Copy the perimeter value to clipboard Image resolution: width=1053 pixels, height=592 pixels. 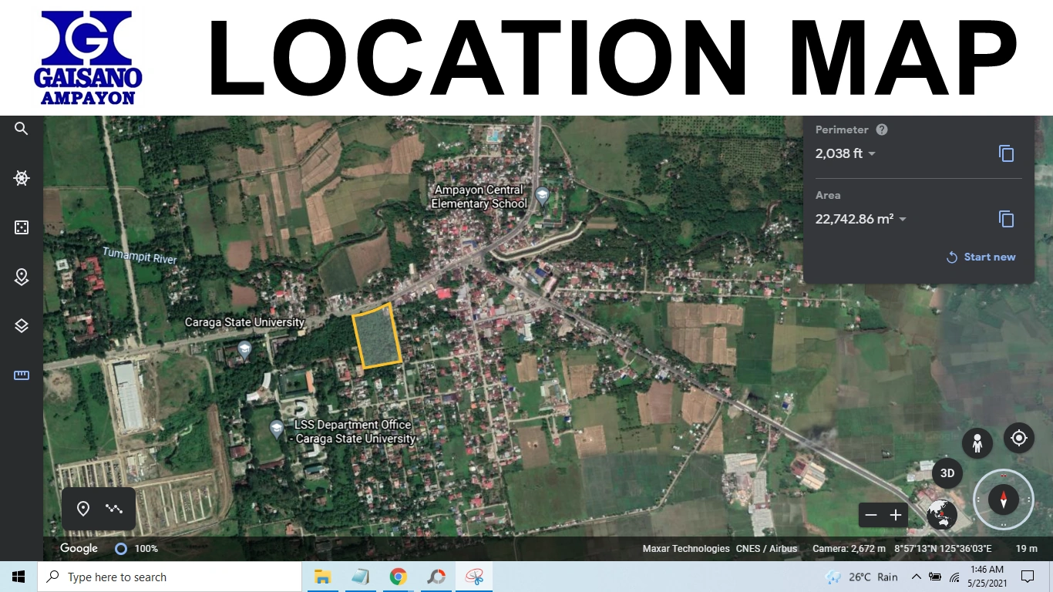(1006, 153)
